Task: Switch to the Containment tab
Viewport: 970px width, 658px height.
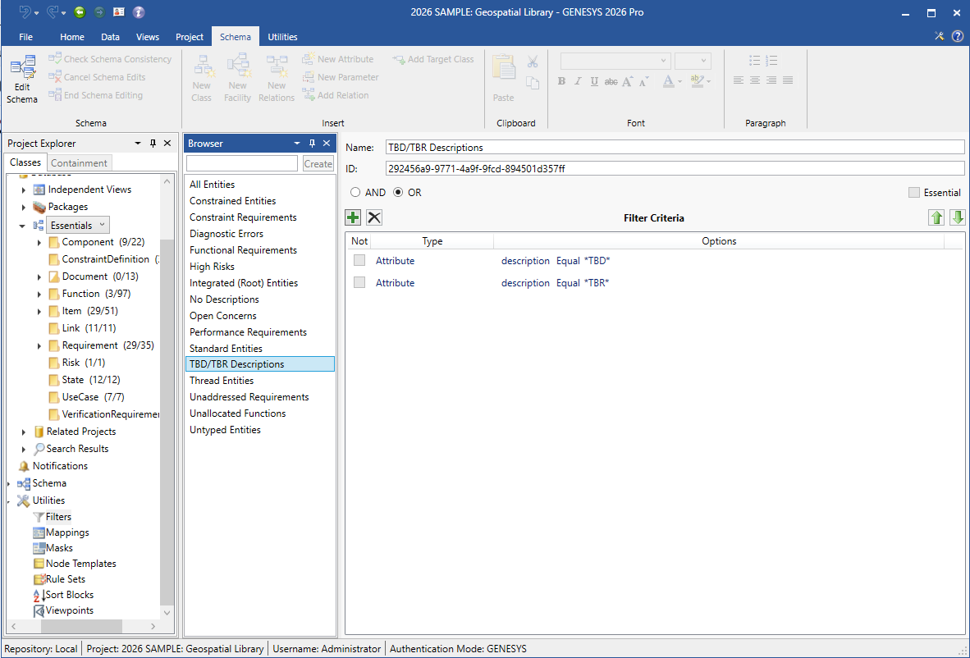Action: pos(79,163)
